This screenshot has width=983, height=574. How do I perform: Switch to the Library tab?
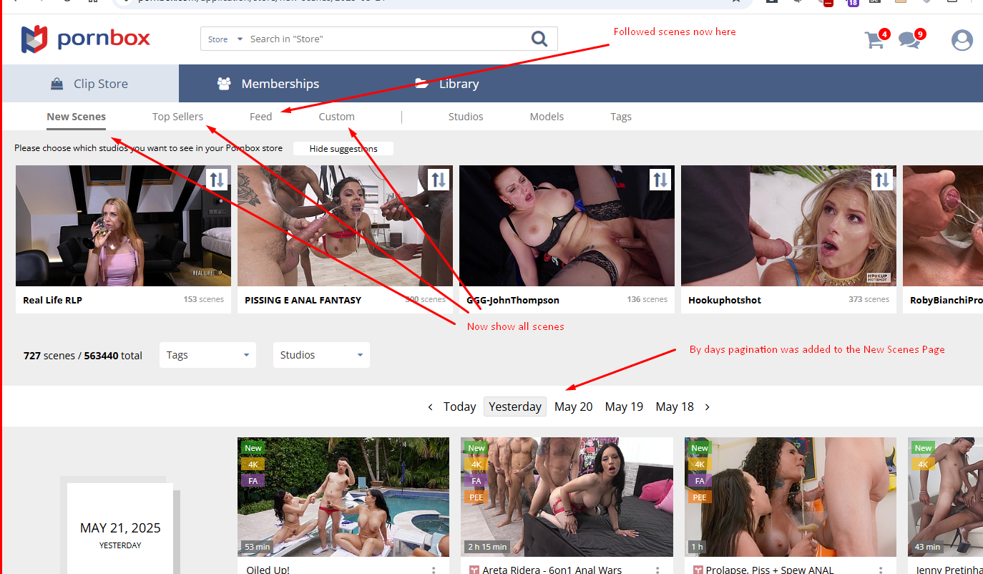[x=447, y=84]
